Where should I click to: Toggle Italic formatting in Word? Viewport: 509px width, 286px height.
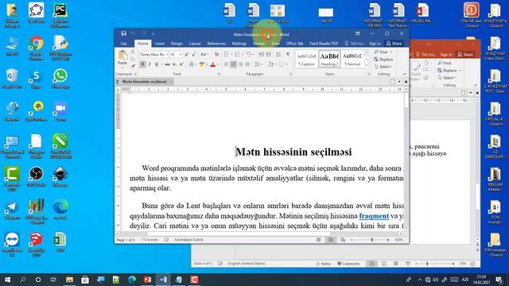point(150,64)
